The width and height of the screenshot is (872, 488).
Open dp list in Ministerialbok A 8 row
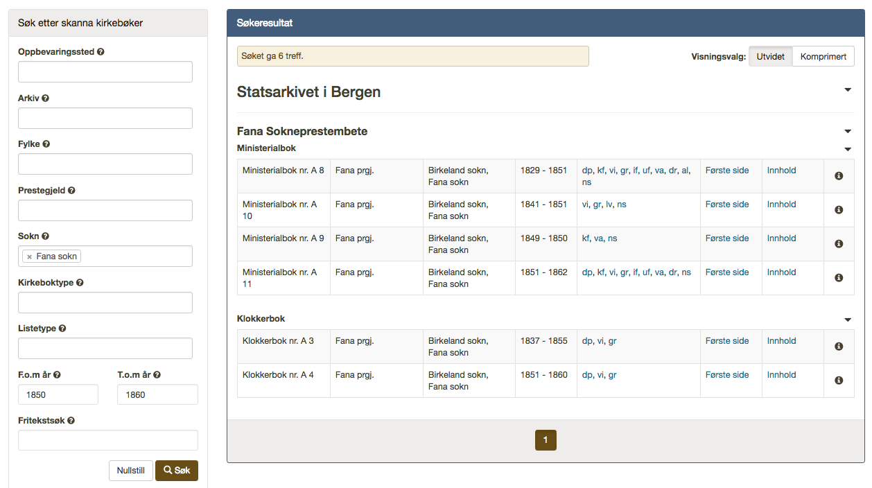pyautogui.click(x=587, y=171)
